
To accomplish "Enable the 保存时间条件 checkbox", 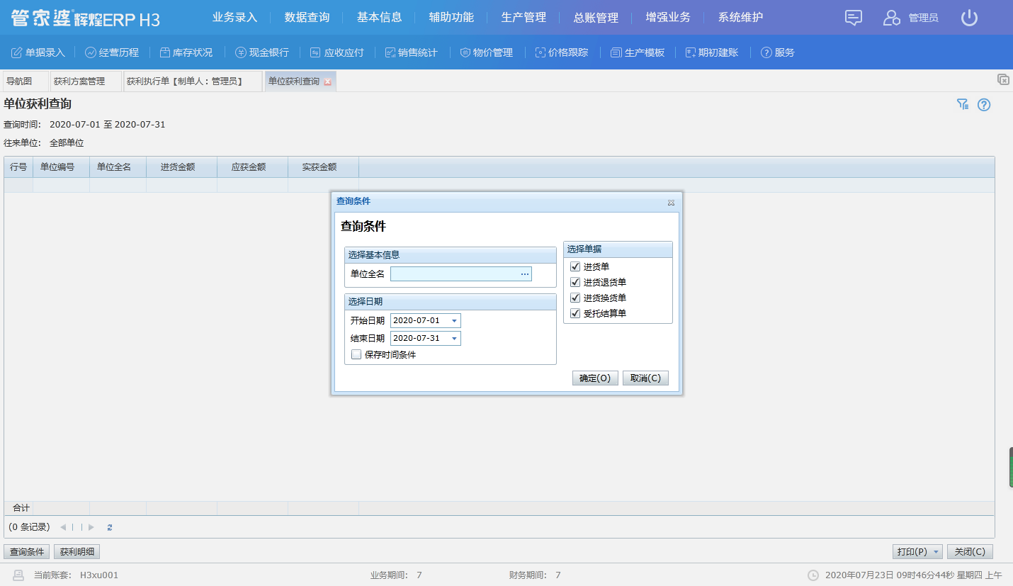I will click(x=356, y=354).
